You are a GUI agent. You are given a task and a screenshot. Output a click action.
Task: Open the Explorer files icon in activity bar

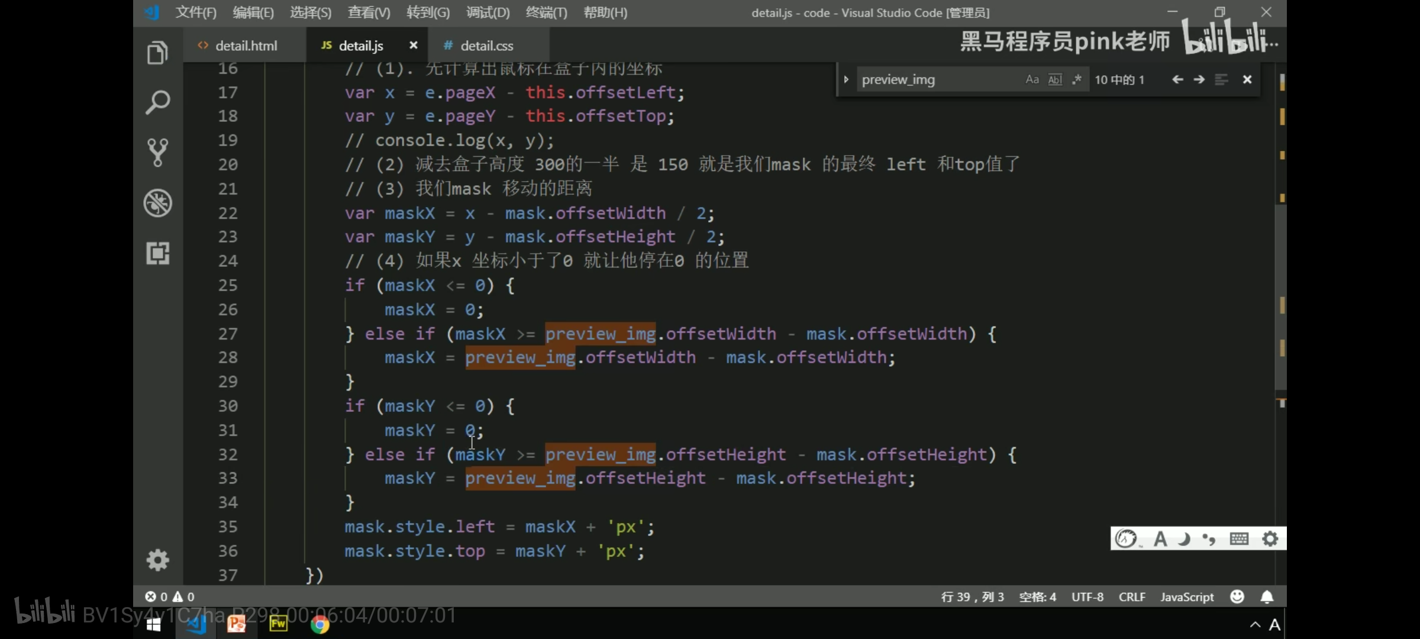pyautogui.click(x=157, y=53)
